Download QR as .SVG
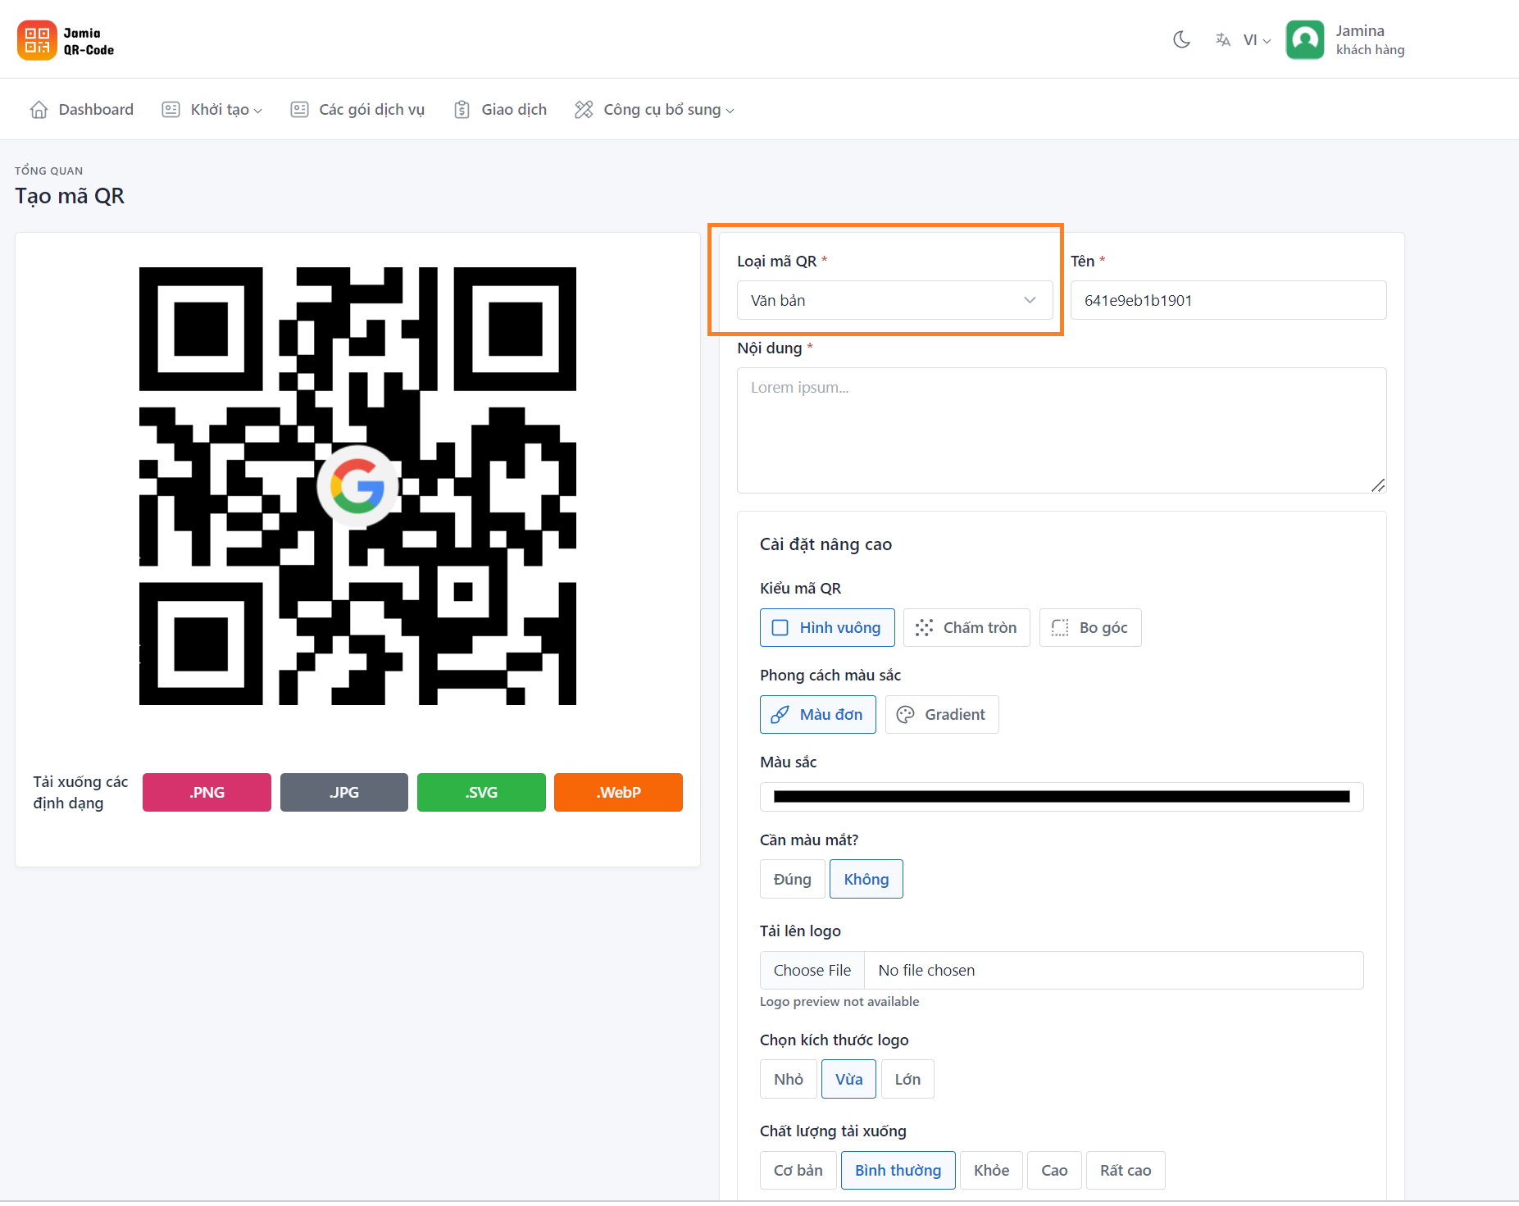This screenshot has height=1206, width=1519. [481, 792]
